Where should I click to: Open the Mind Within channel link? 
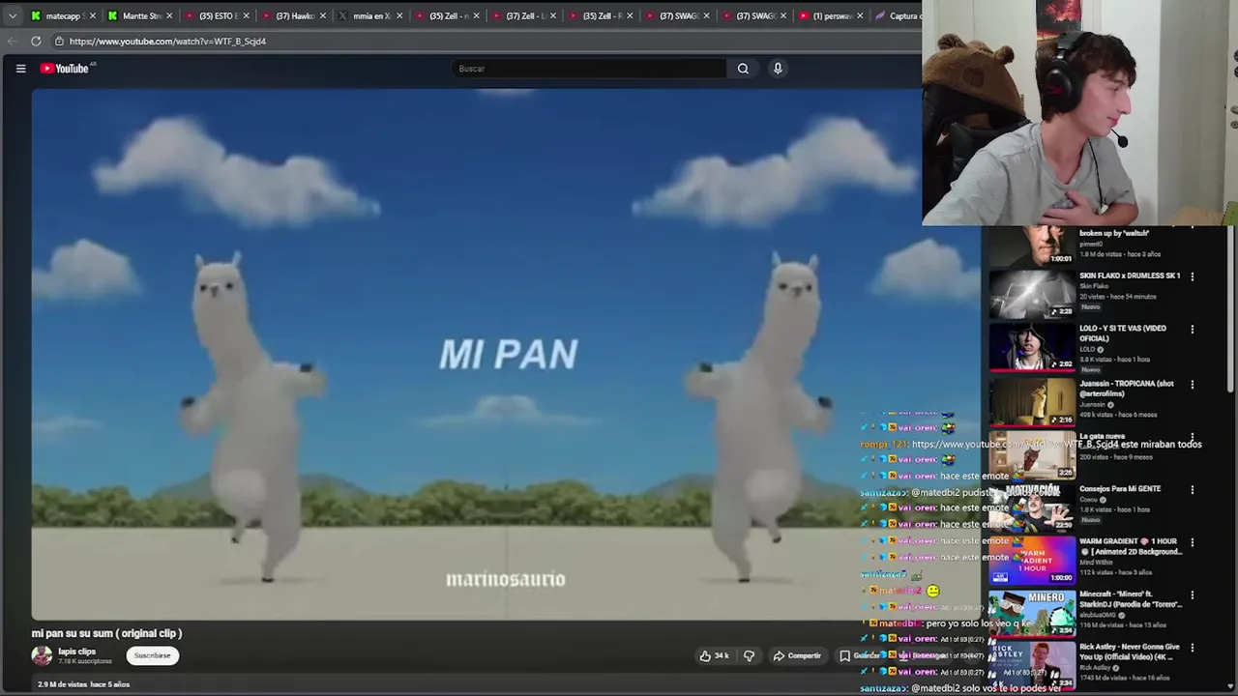tap(1097, 562)
